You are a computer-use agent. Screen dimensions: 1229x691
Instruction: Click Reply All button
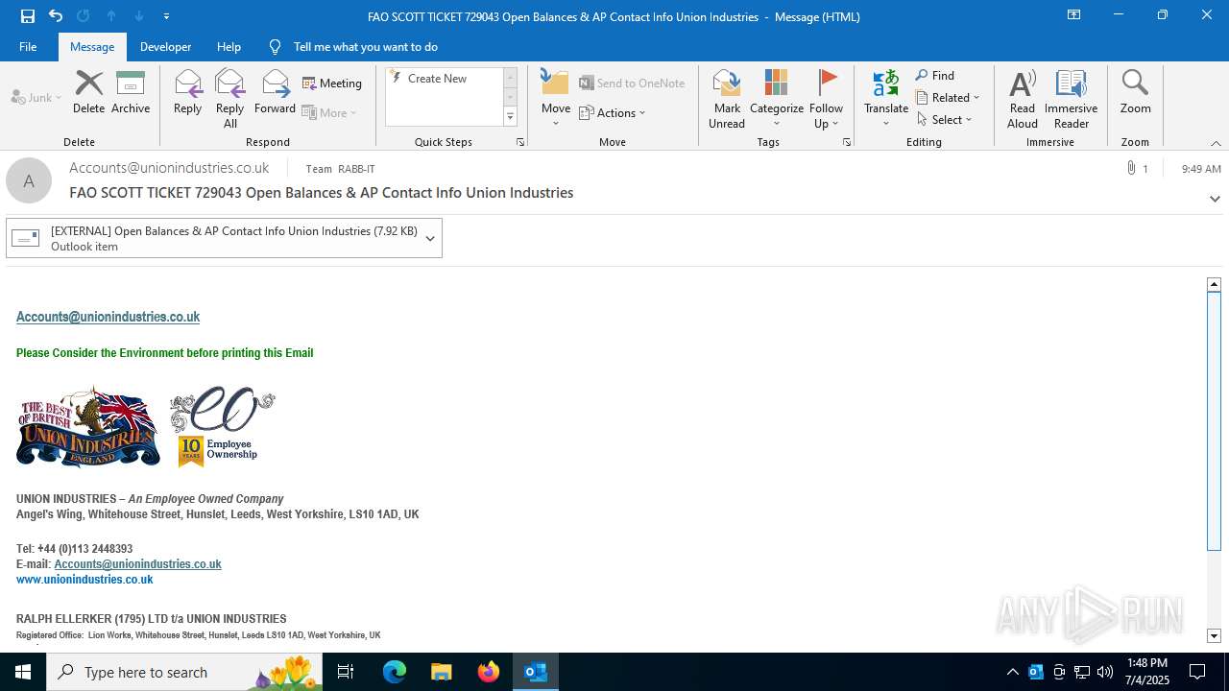(230, 99)
